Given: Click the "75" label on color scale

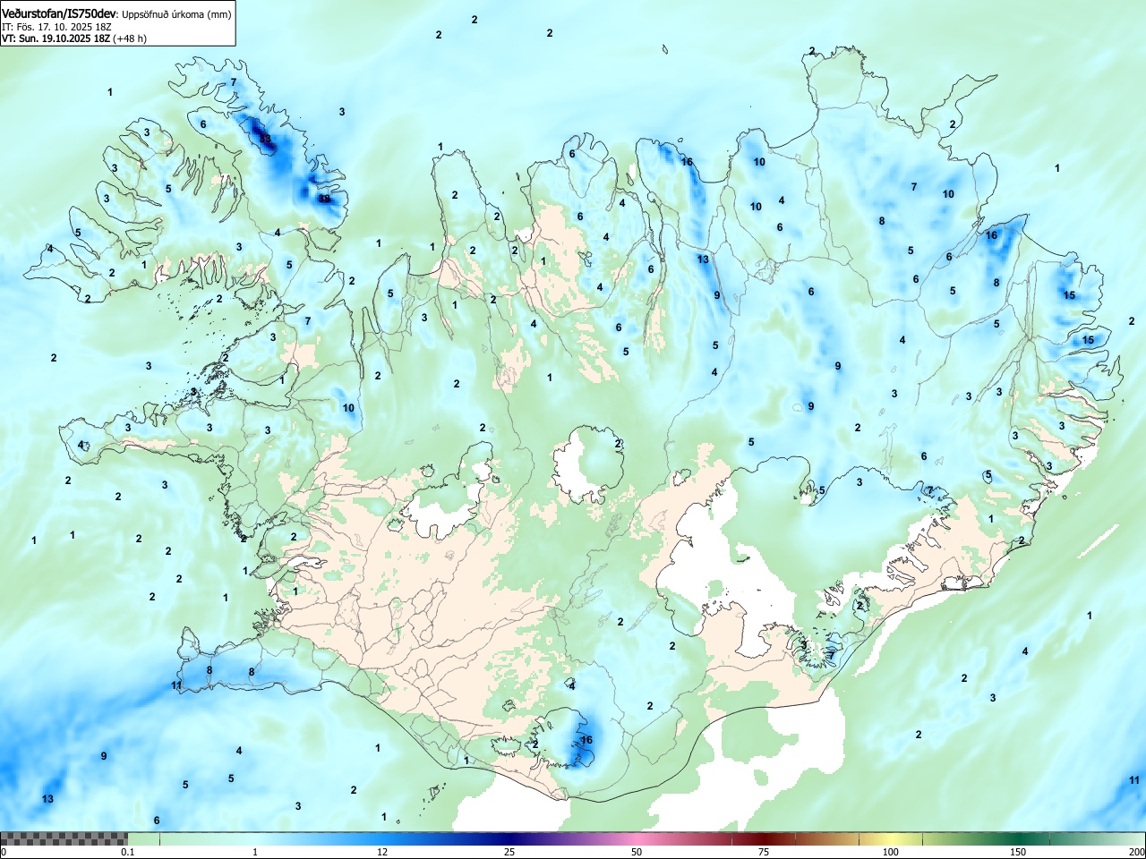Looking at the screenshot, I should [x=764, y=852].
